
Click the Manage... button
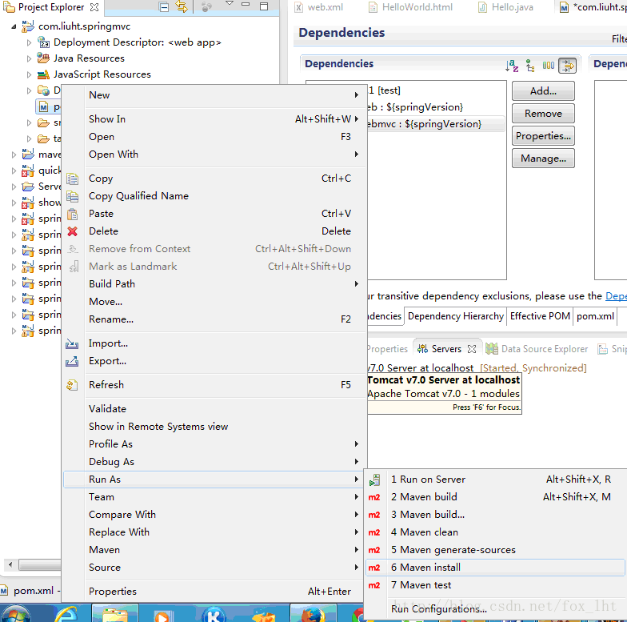(x=543, y=159)
